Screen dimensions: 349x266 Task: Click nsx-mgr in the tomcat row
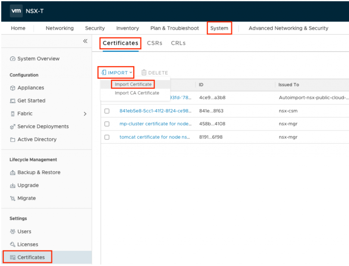pyautogui.click(x=288, y=137)
